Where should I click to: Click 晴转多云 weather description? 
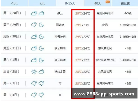pyautogui.click(x=60, y=72)
